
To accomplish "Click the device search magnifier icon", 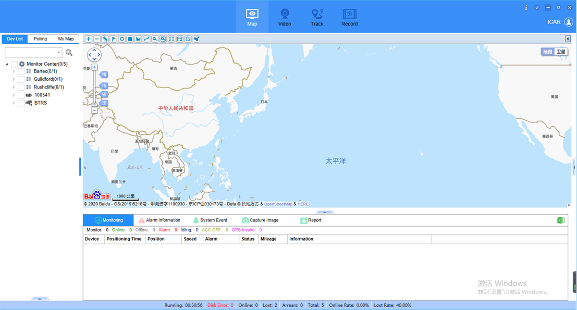I will [x=69, y=53].
